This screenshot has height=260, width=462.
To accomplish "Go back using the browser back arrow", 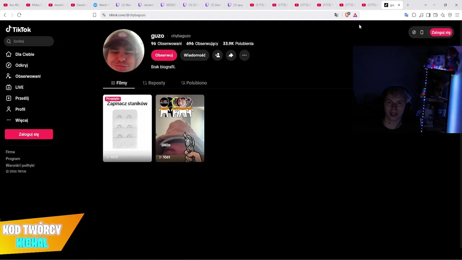I will pyautogui.click(x=5, y=15).
